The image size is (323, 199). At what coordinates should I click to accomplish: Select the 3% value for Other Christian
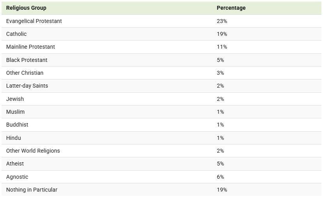click(x=220, y=73)
